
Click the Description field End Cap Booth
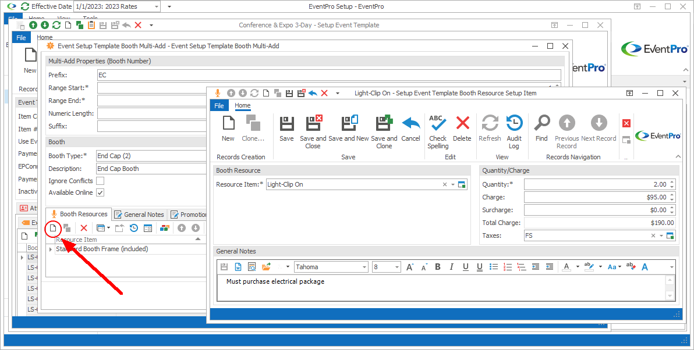click(152, 169)
